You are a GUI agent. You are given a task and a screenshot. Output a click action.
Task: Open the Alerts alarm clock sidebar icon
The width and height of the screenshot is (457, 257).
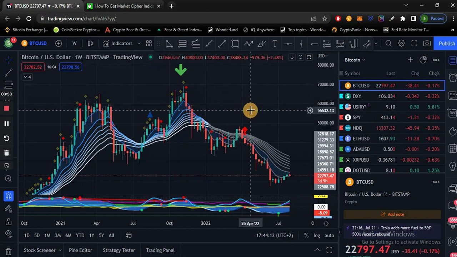click(452, 77)
